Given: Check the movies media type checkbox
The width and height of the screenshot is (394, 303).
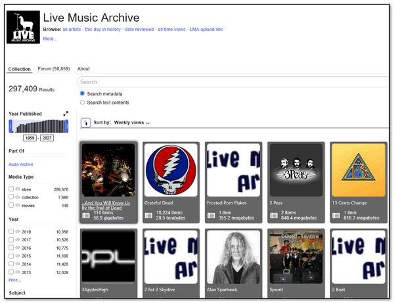Looking at the screenshot, I should [11, 205].
